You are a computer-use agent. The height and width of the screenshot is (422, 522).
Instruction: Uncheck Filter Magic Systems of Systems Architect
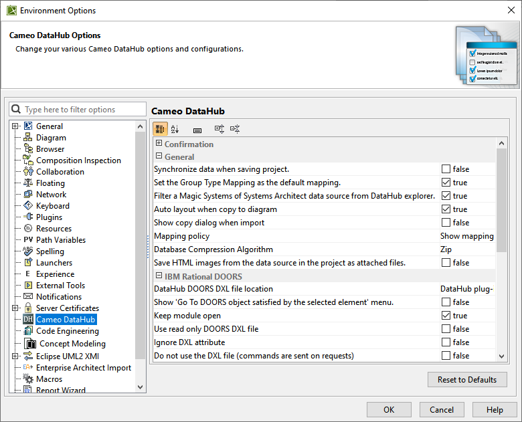pos(446,196)
